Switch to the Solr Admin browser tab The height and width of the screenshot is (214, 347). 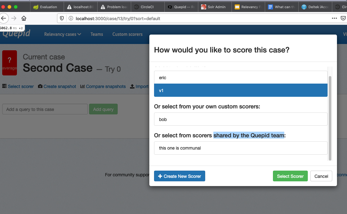tap(215, 7)
